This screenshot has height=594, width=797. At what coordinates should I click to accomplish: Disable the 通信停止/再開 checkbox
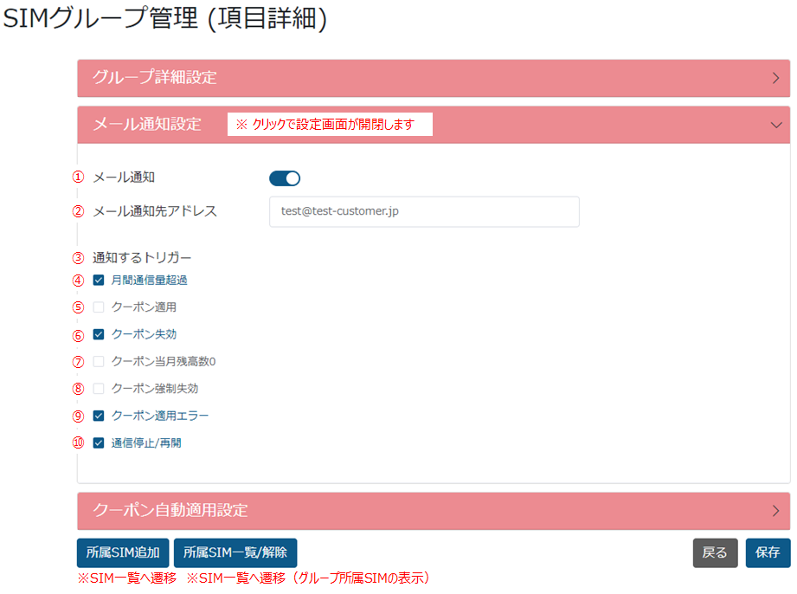tap(99, 443)
